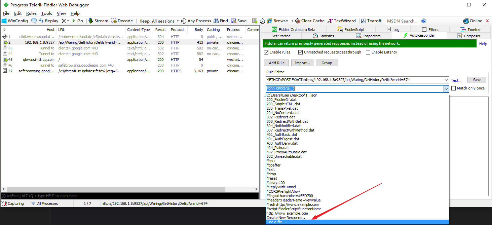This screenshot has height=225, width=492.
Task: Toggle the Enable rules checkbox
Action: pos(266,52)
